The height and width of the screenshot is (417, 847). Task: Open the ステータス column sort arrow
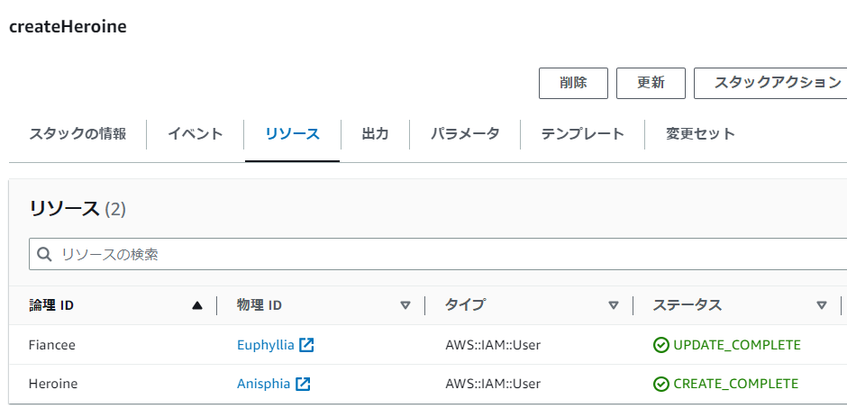pos(822,305)
